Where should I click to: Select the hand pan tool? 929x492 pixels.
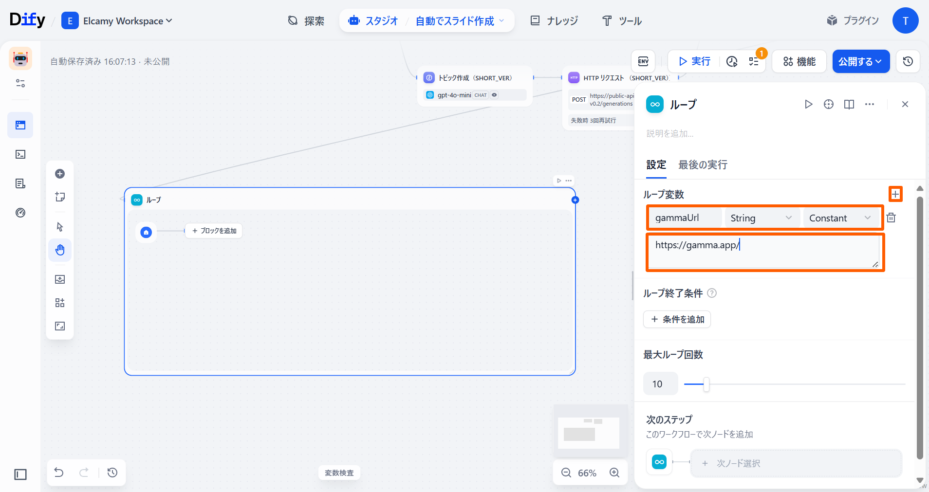point(60,250)
